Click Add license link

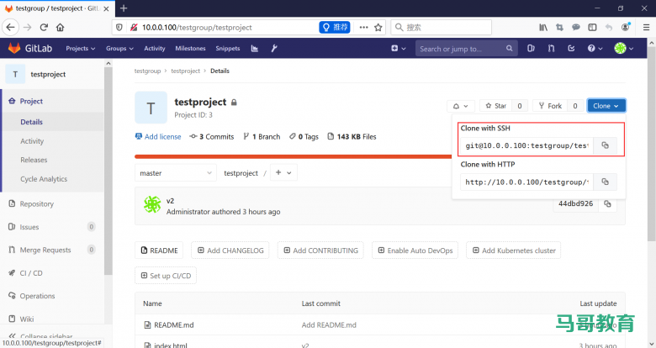coord(158,137)
